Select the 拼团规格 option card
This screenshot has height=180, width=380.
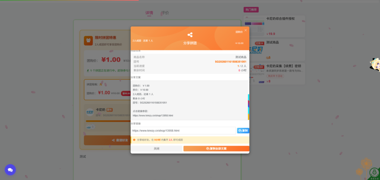click(107, 90)
